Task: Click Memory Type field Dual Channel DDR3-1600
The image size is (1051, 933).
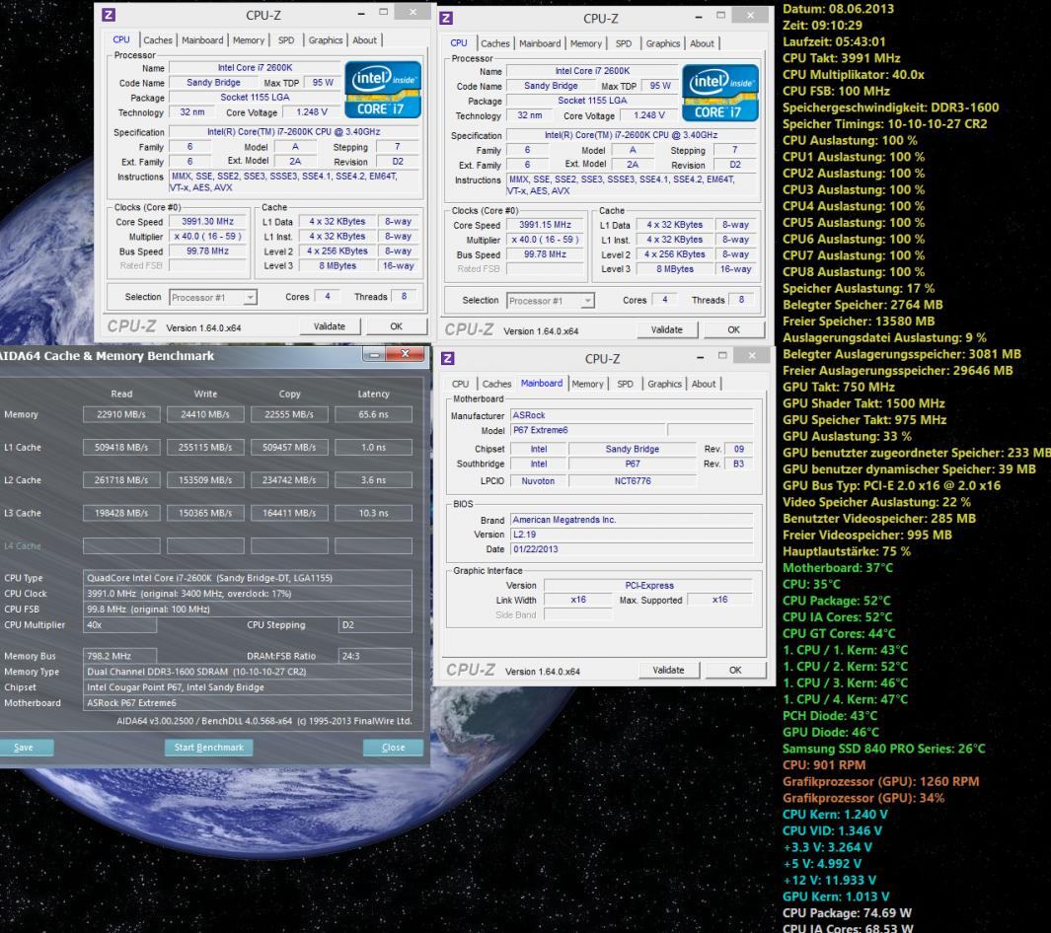Action: click(x=248, y=672)
